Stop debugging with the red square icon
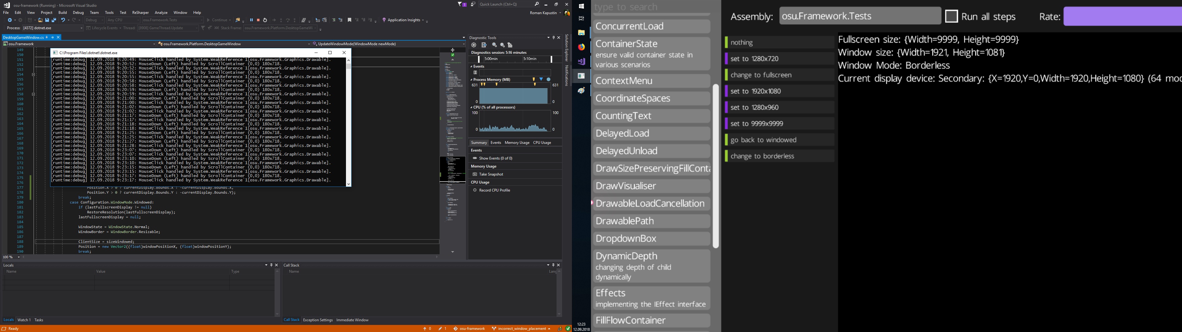The width and height of the screenshot is (1182, 332). (x=258, y=20)
